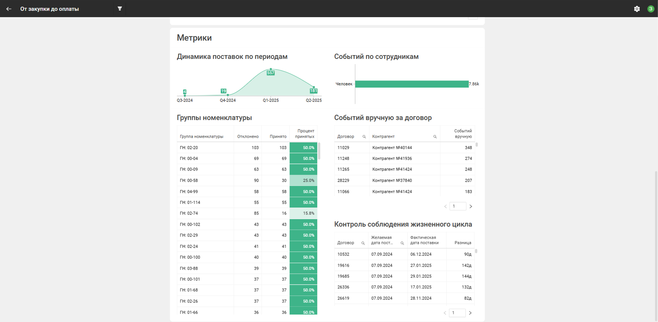Click page number field in lifecycle table

457,313
